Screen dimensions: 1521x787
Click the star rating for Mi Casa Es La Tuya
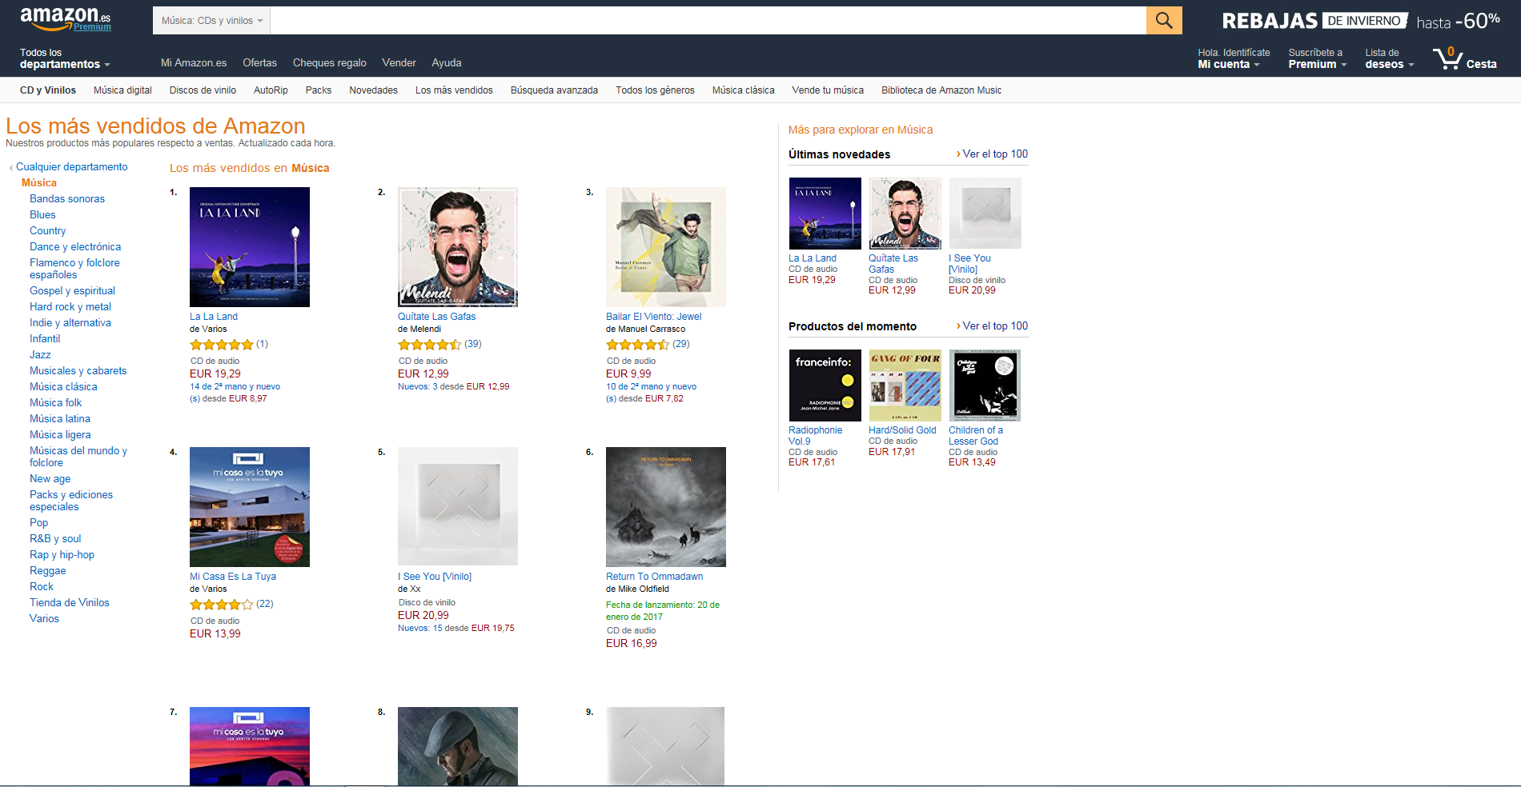(221, 605)
